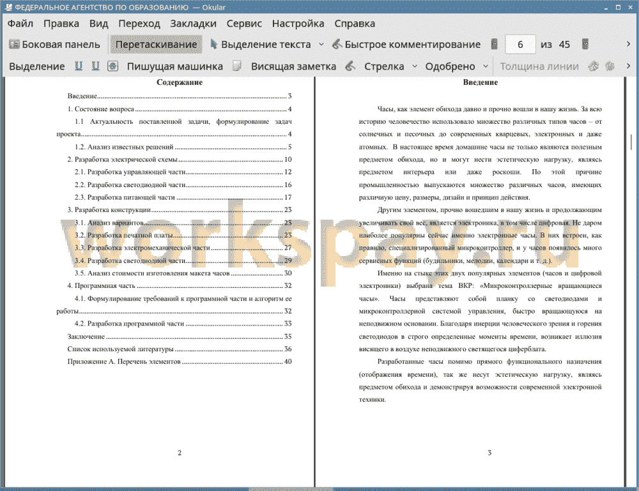This screenshot has height=491, width=639.
Task: Click the Толщина линии line width control
Action: (x=539, y=66)
